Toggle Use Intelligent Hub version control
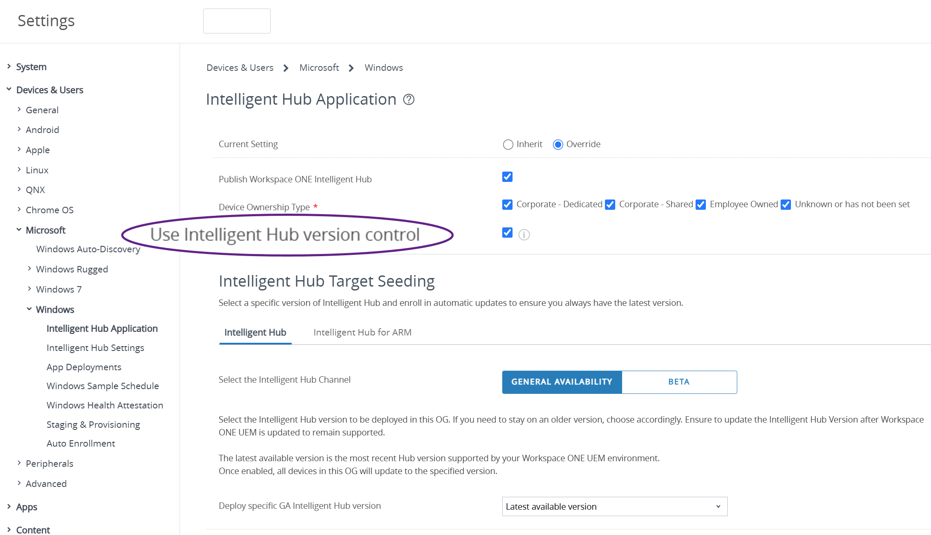This screenshot has width=931, height=535. pyautogui.click(x=507, y=233)
